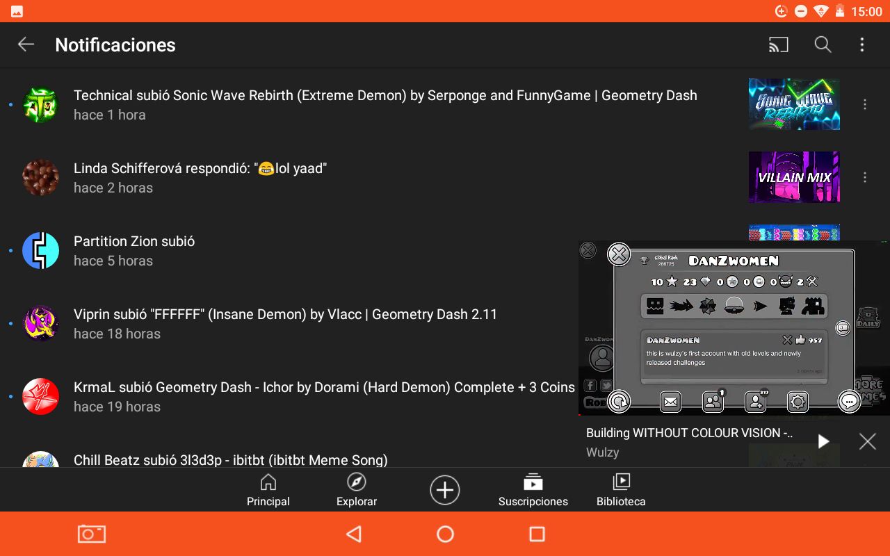
Task: Open Linda Schifferová reply notification
Action: click(x=445, y=177)
